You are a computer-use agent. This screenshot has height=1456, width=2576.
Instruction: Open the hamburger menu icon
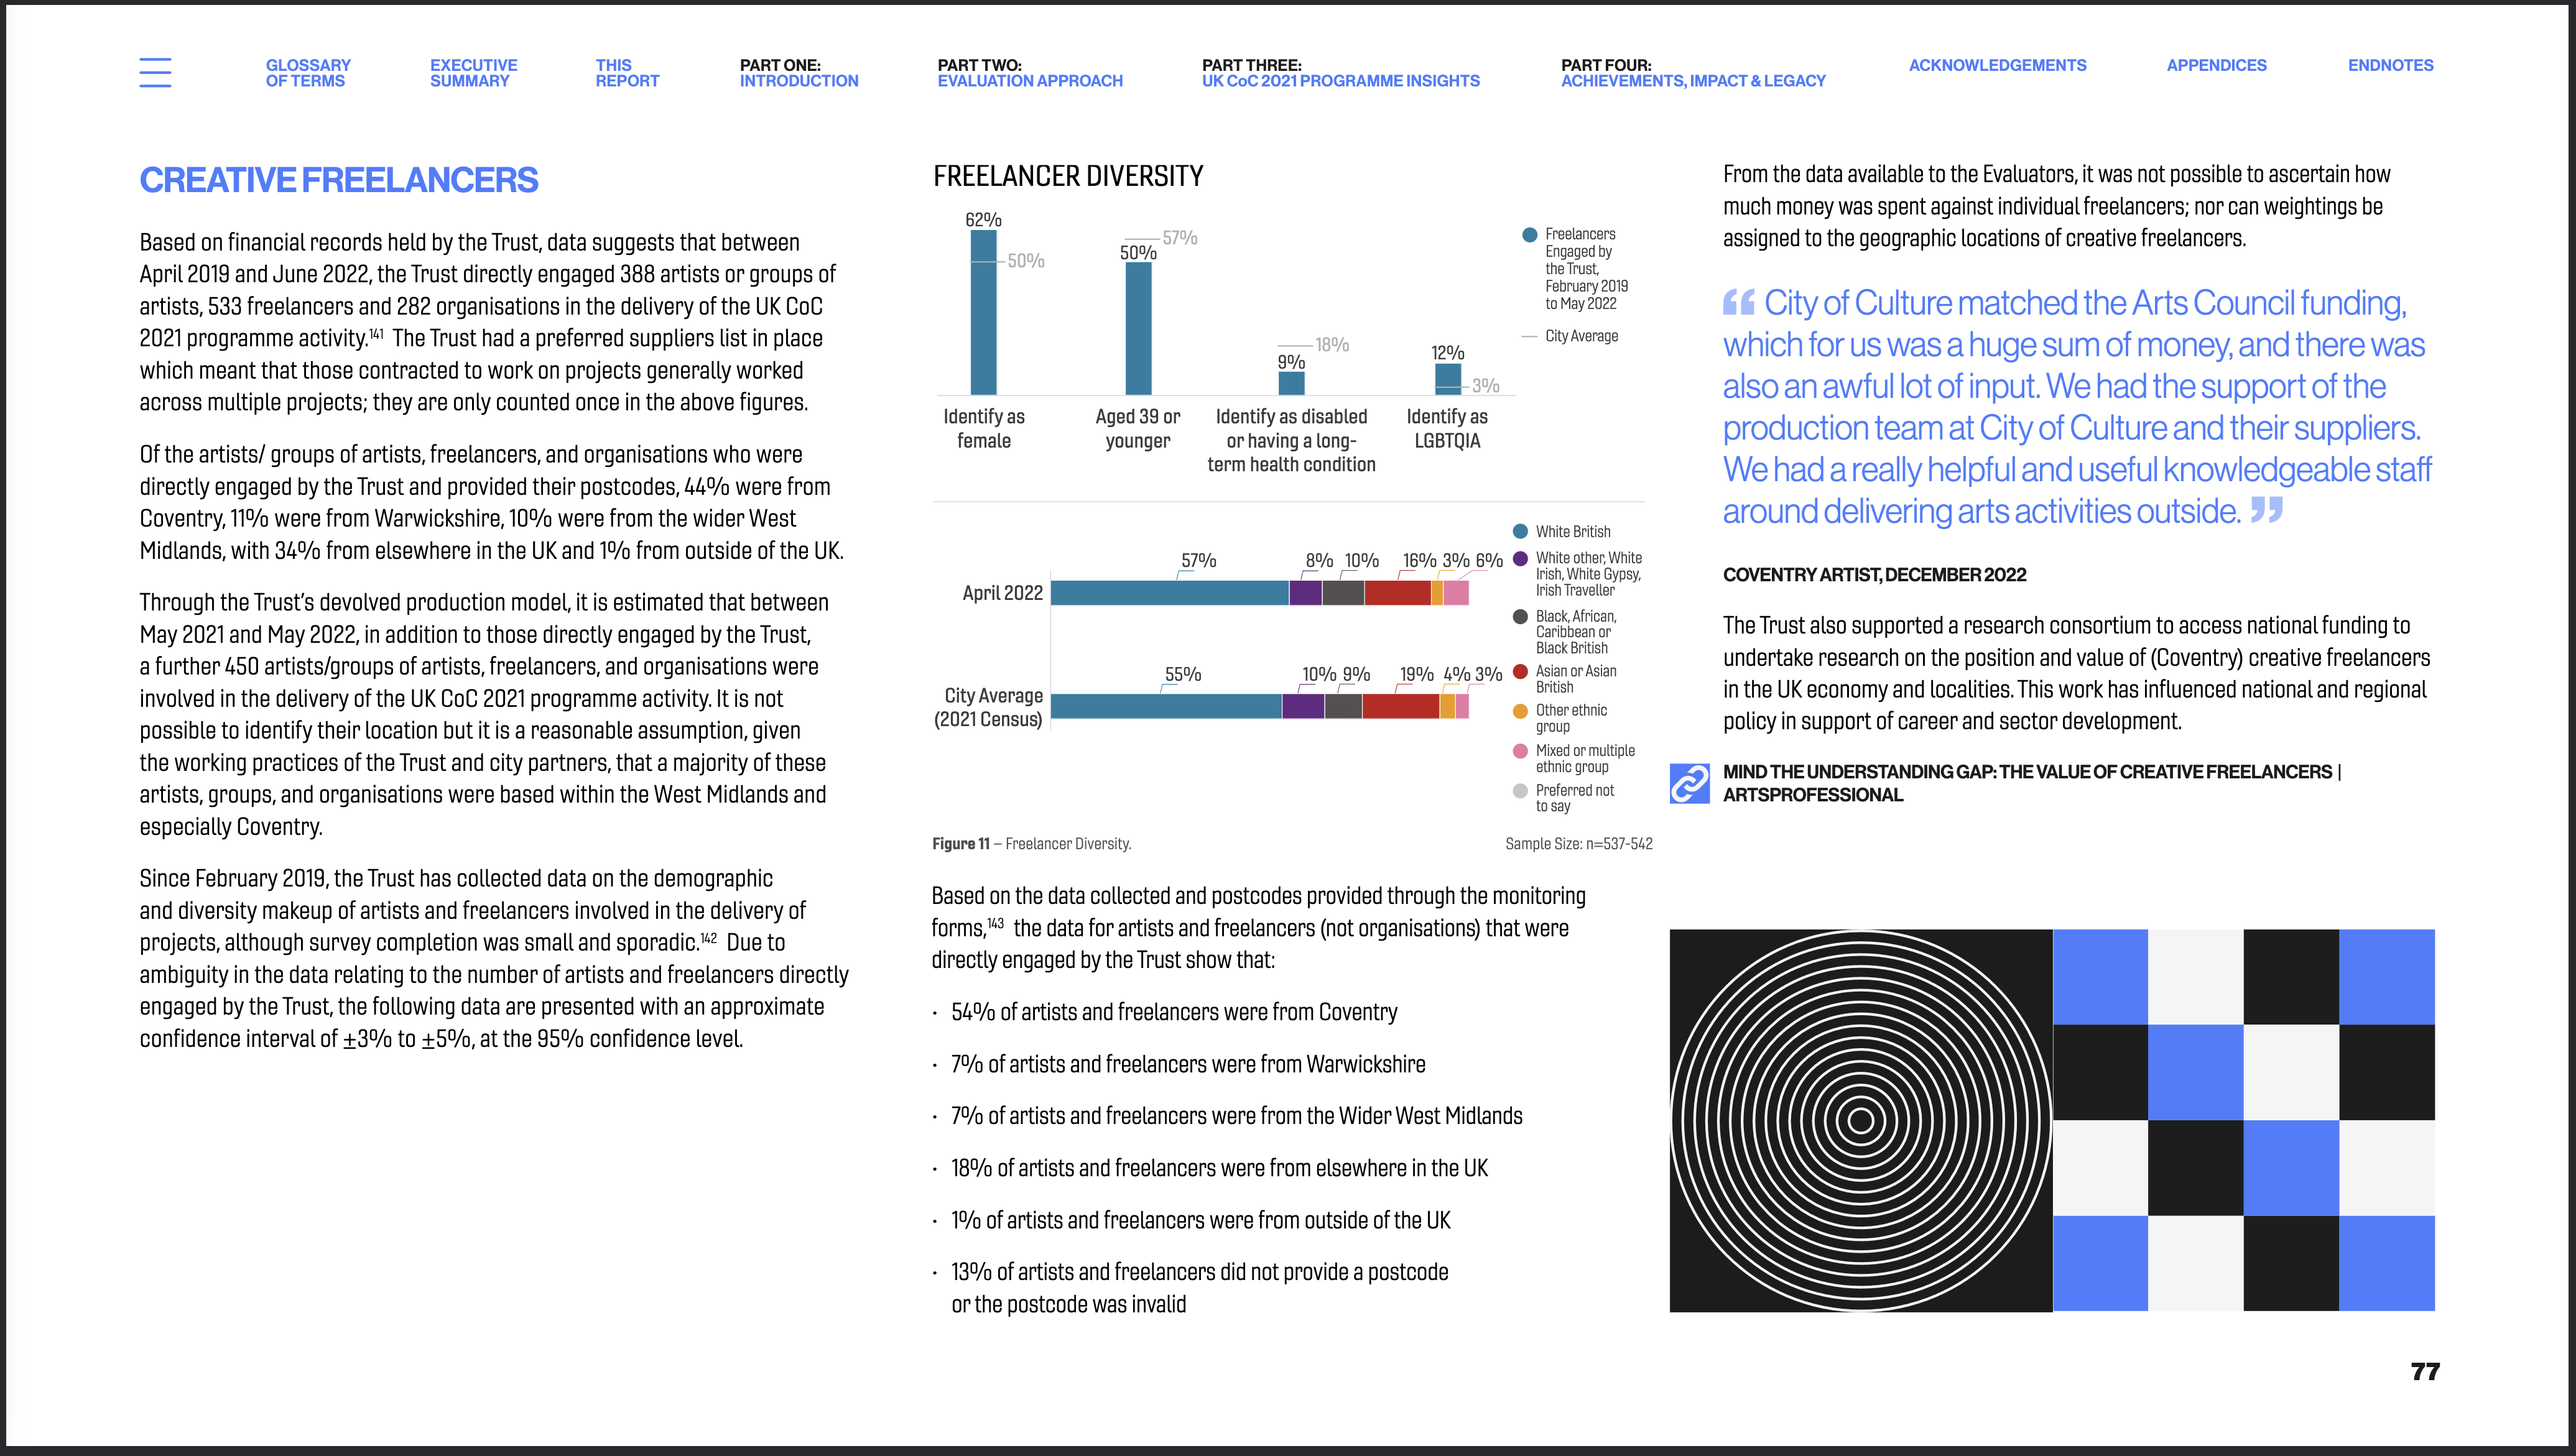click(155, 72)
